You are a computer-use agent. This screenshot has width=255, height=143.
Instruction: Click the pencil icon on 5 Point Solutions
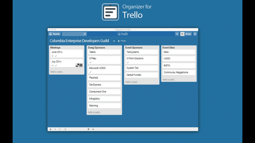pos(128,62)
